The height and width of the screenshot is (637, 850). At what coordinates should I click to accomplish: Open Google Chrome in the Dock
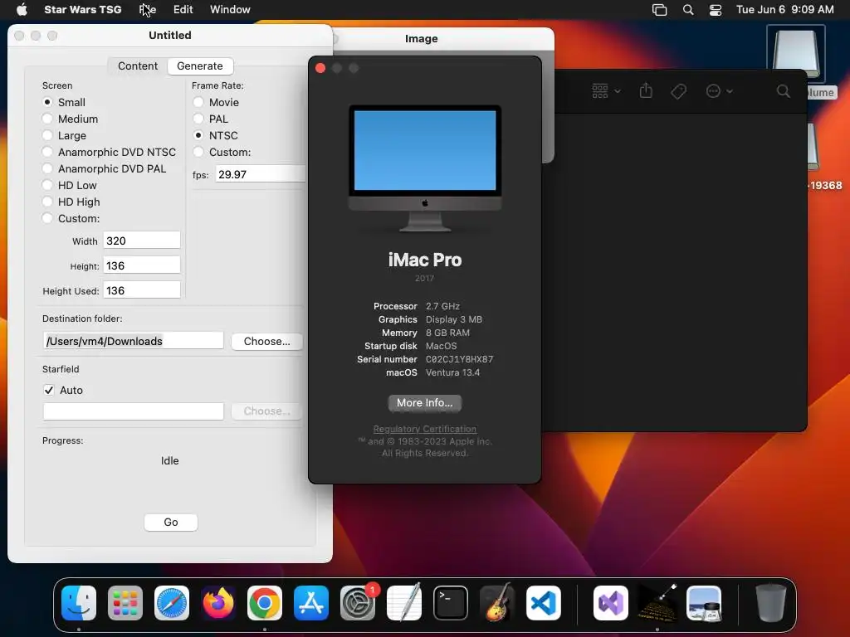click(x=265, y=603)
